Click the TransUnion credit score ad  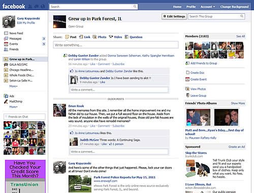click(x=25, y=176)
